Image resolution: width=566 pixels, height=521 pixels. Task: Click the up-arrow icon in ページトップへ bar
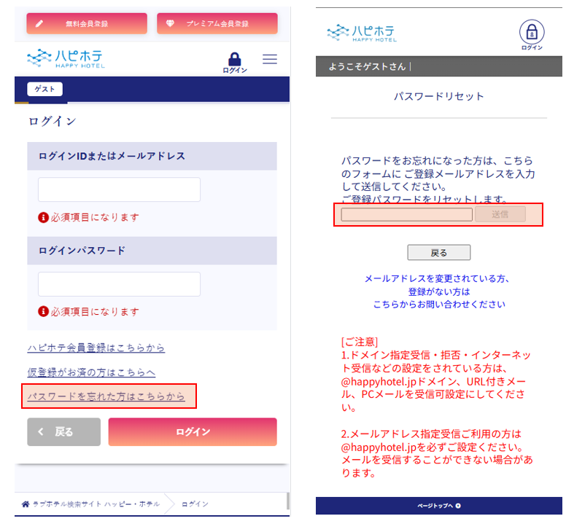pyautogui.click(x=458, y=506)
